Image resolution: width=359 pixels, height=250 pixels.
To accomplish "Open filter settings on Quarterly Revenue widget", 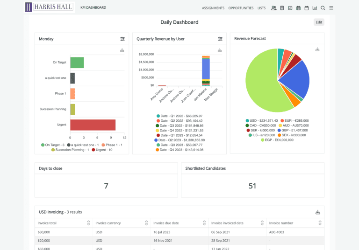I will pos(220,39).
